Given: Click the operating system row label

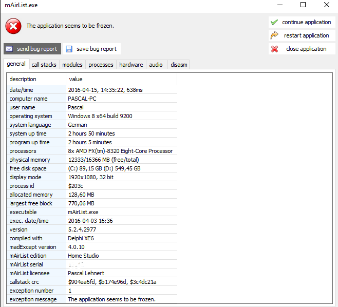Looking at the screenshot, I should point(31,116).
